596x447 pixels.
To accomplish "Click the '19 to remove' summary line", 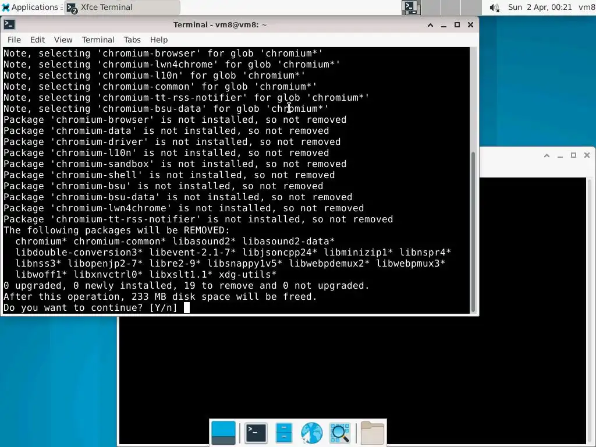I will (x=186, y=285).
